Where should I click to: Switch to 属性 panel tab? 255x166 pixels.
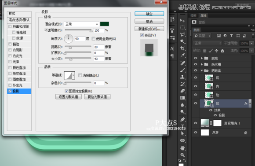click(x=204, y=15)
